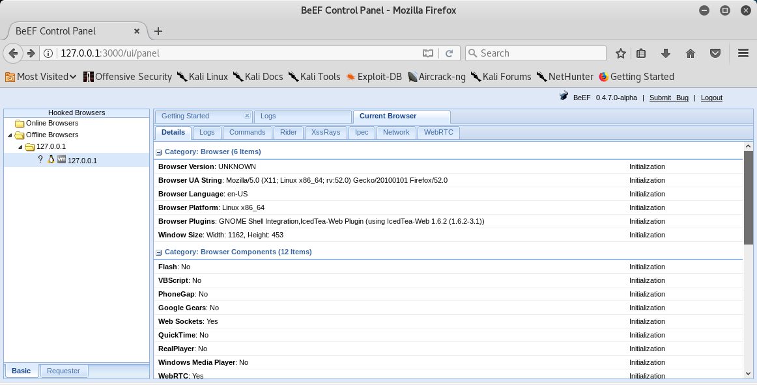
Task: Click the details panel vertical scrollbar thumb
Action: pos(749,196)
